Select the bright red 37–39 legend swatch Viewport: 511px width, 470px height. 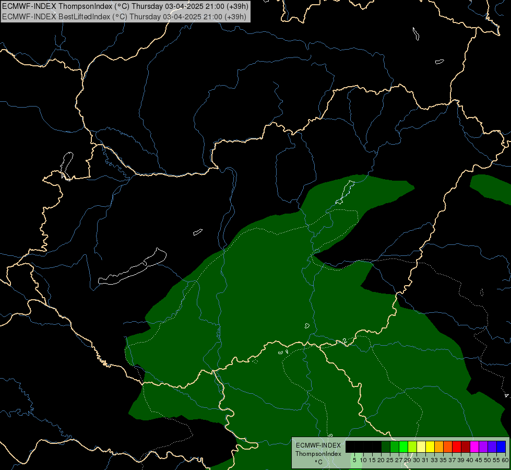457,446
